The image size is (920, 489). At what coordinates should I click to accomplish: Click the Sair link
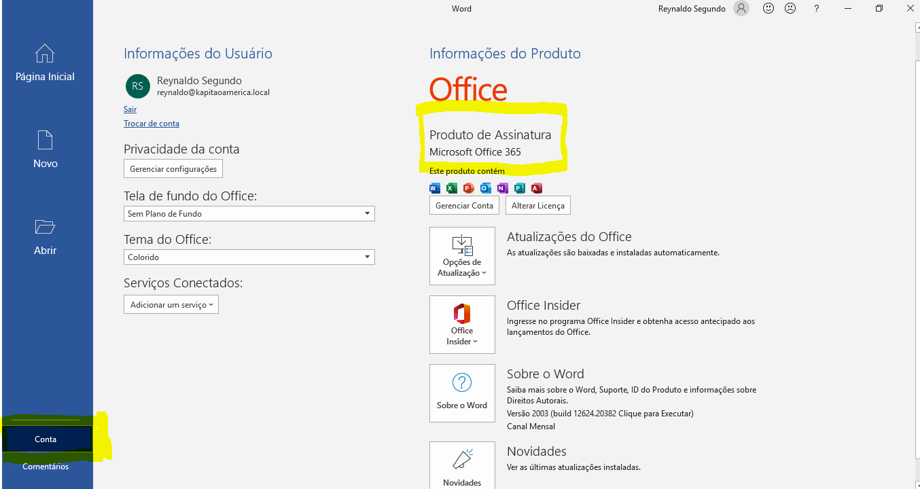(130, 109)
